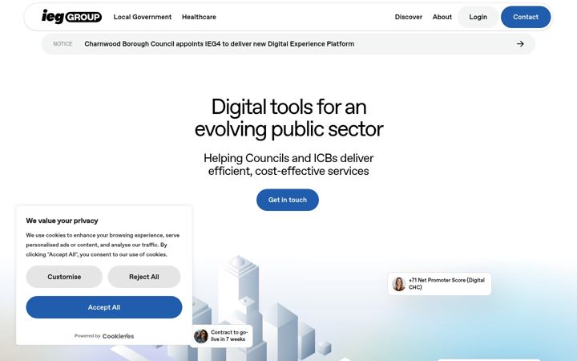Open the Local Government menu
Viewport: 577px width, 361px height.
(x=143, y=17)
